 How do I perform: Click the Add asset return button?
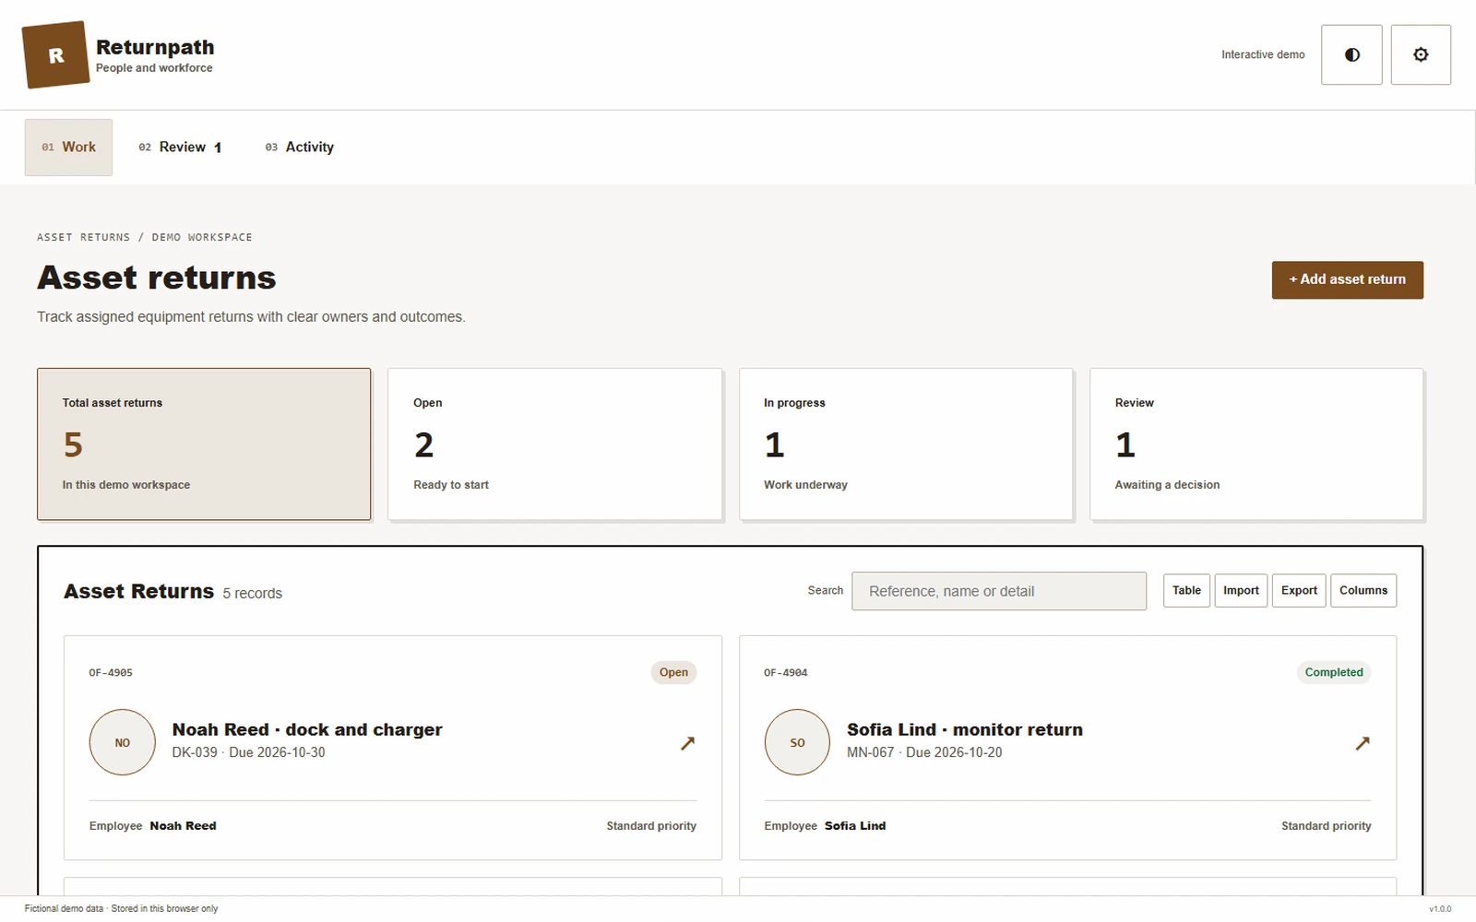click(x=1347, y=280)
